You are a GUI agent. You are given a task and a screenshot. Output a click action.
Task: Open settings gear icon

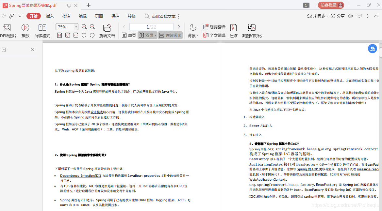pos(351,16)
